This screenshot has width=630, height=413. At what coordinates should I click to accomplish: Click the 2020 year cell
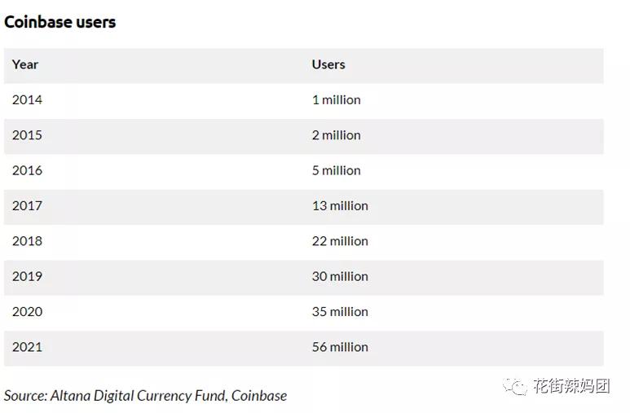click(x=27, y=312)
